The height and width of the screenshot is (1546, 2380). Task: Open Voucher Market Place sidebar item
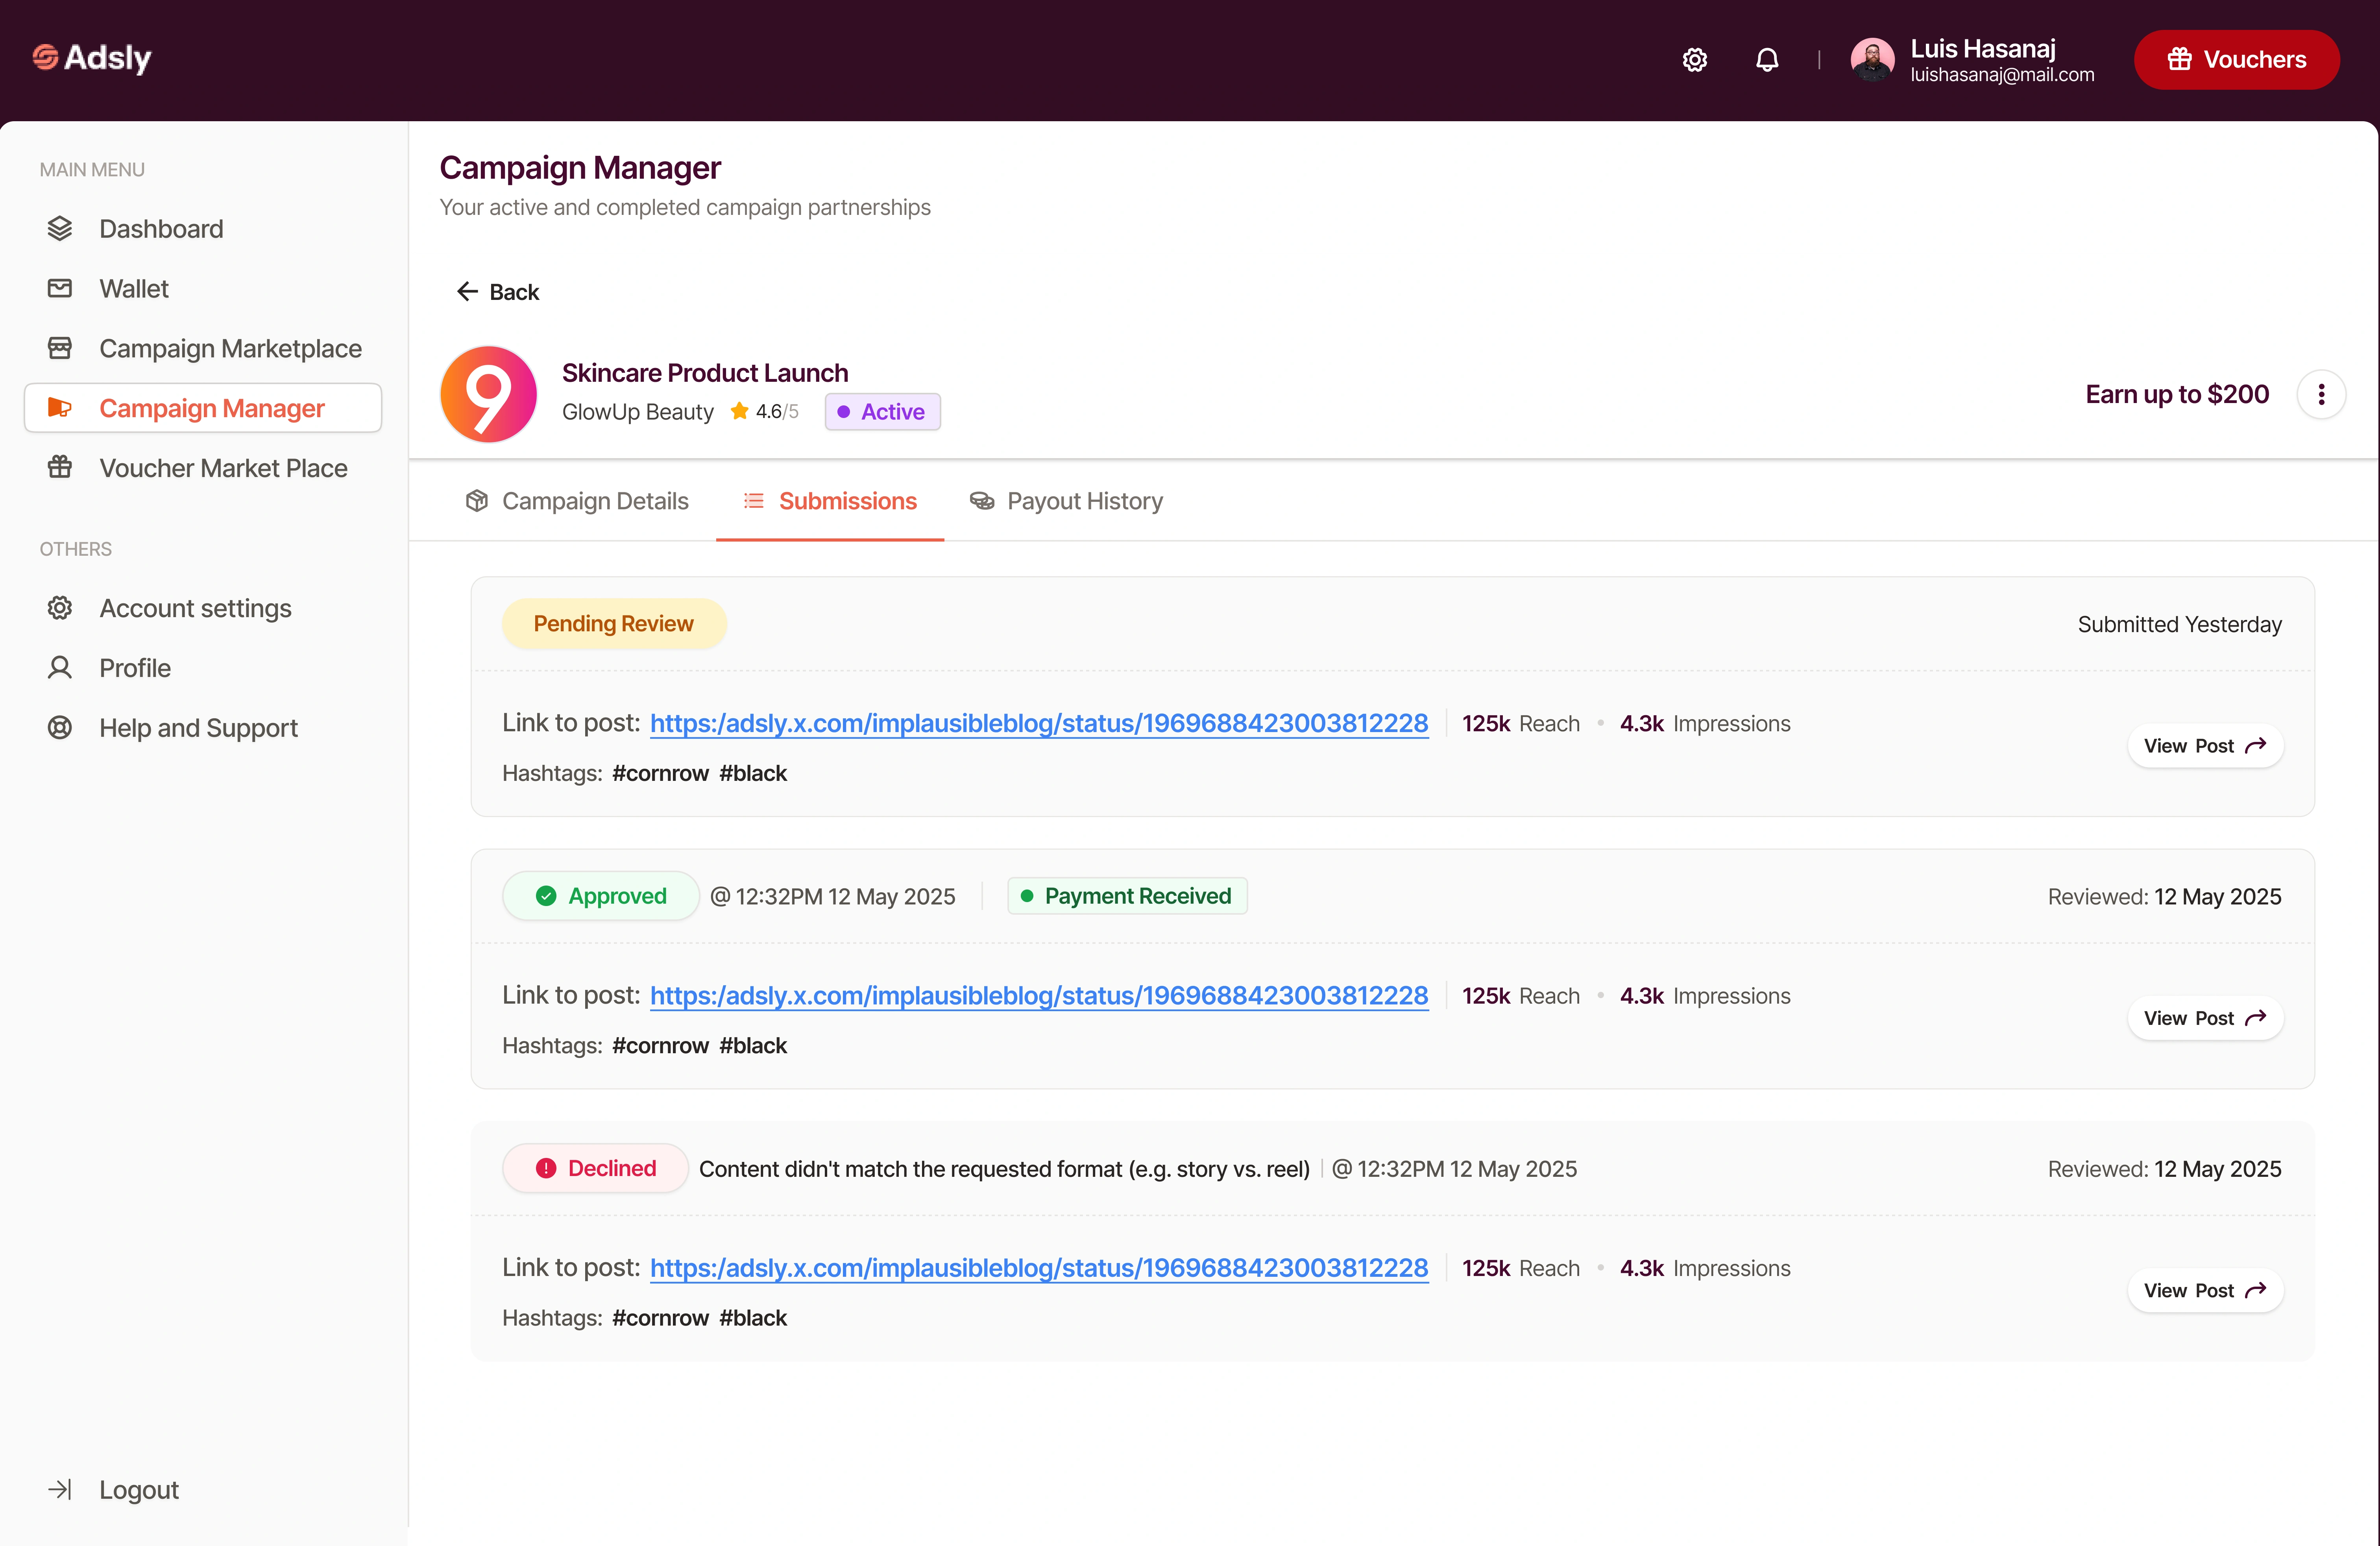coord(223,468)
